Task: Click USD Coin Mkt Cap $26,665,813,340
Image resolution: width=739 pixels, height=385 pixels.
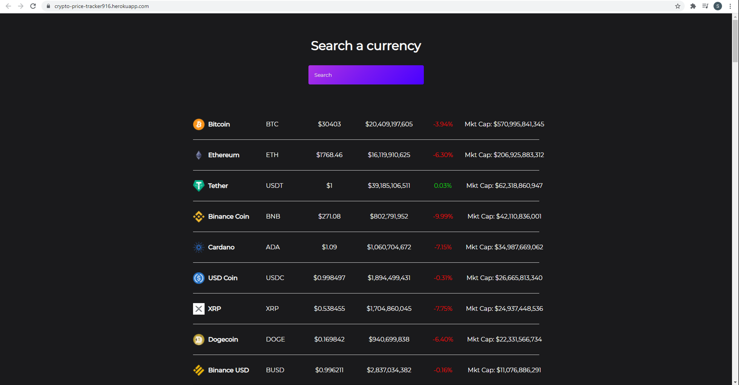Action: (504, 278)
